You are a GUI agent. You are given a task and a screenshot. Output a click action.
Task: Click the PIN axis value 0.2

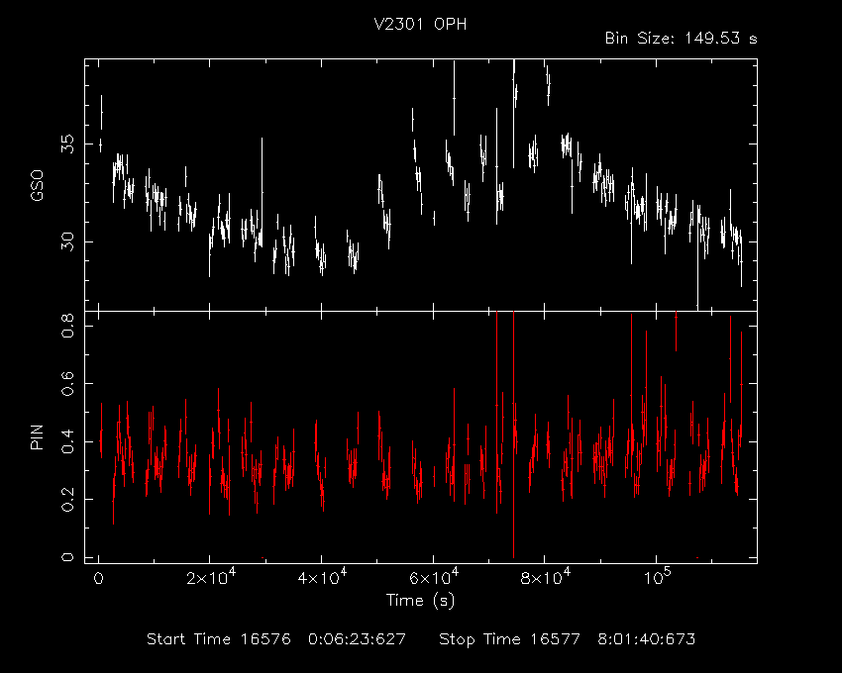click(x=67, y=499)
